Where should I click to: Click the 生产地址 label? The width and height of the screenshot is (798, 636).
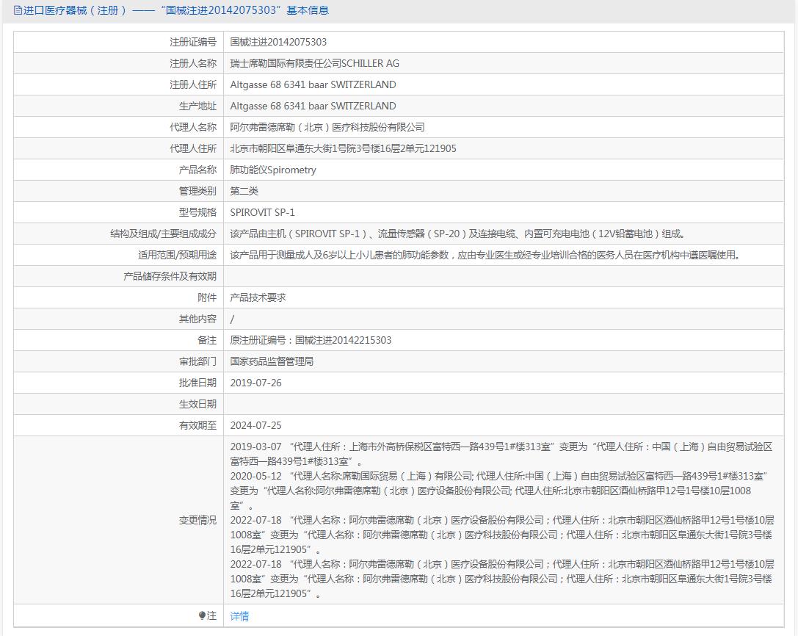pos(197,106)
